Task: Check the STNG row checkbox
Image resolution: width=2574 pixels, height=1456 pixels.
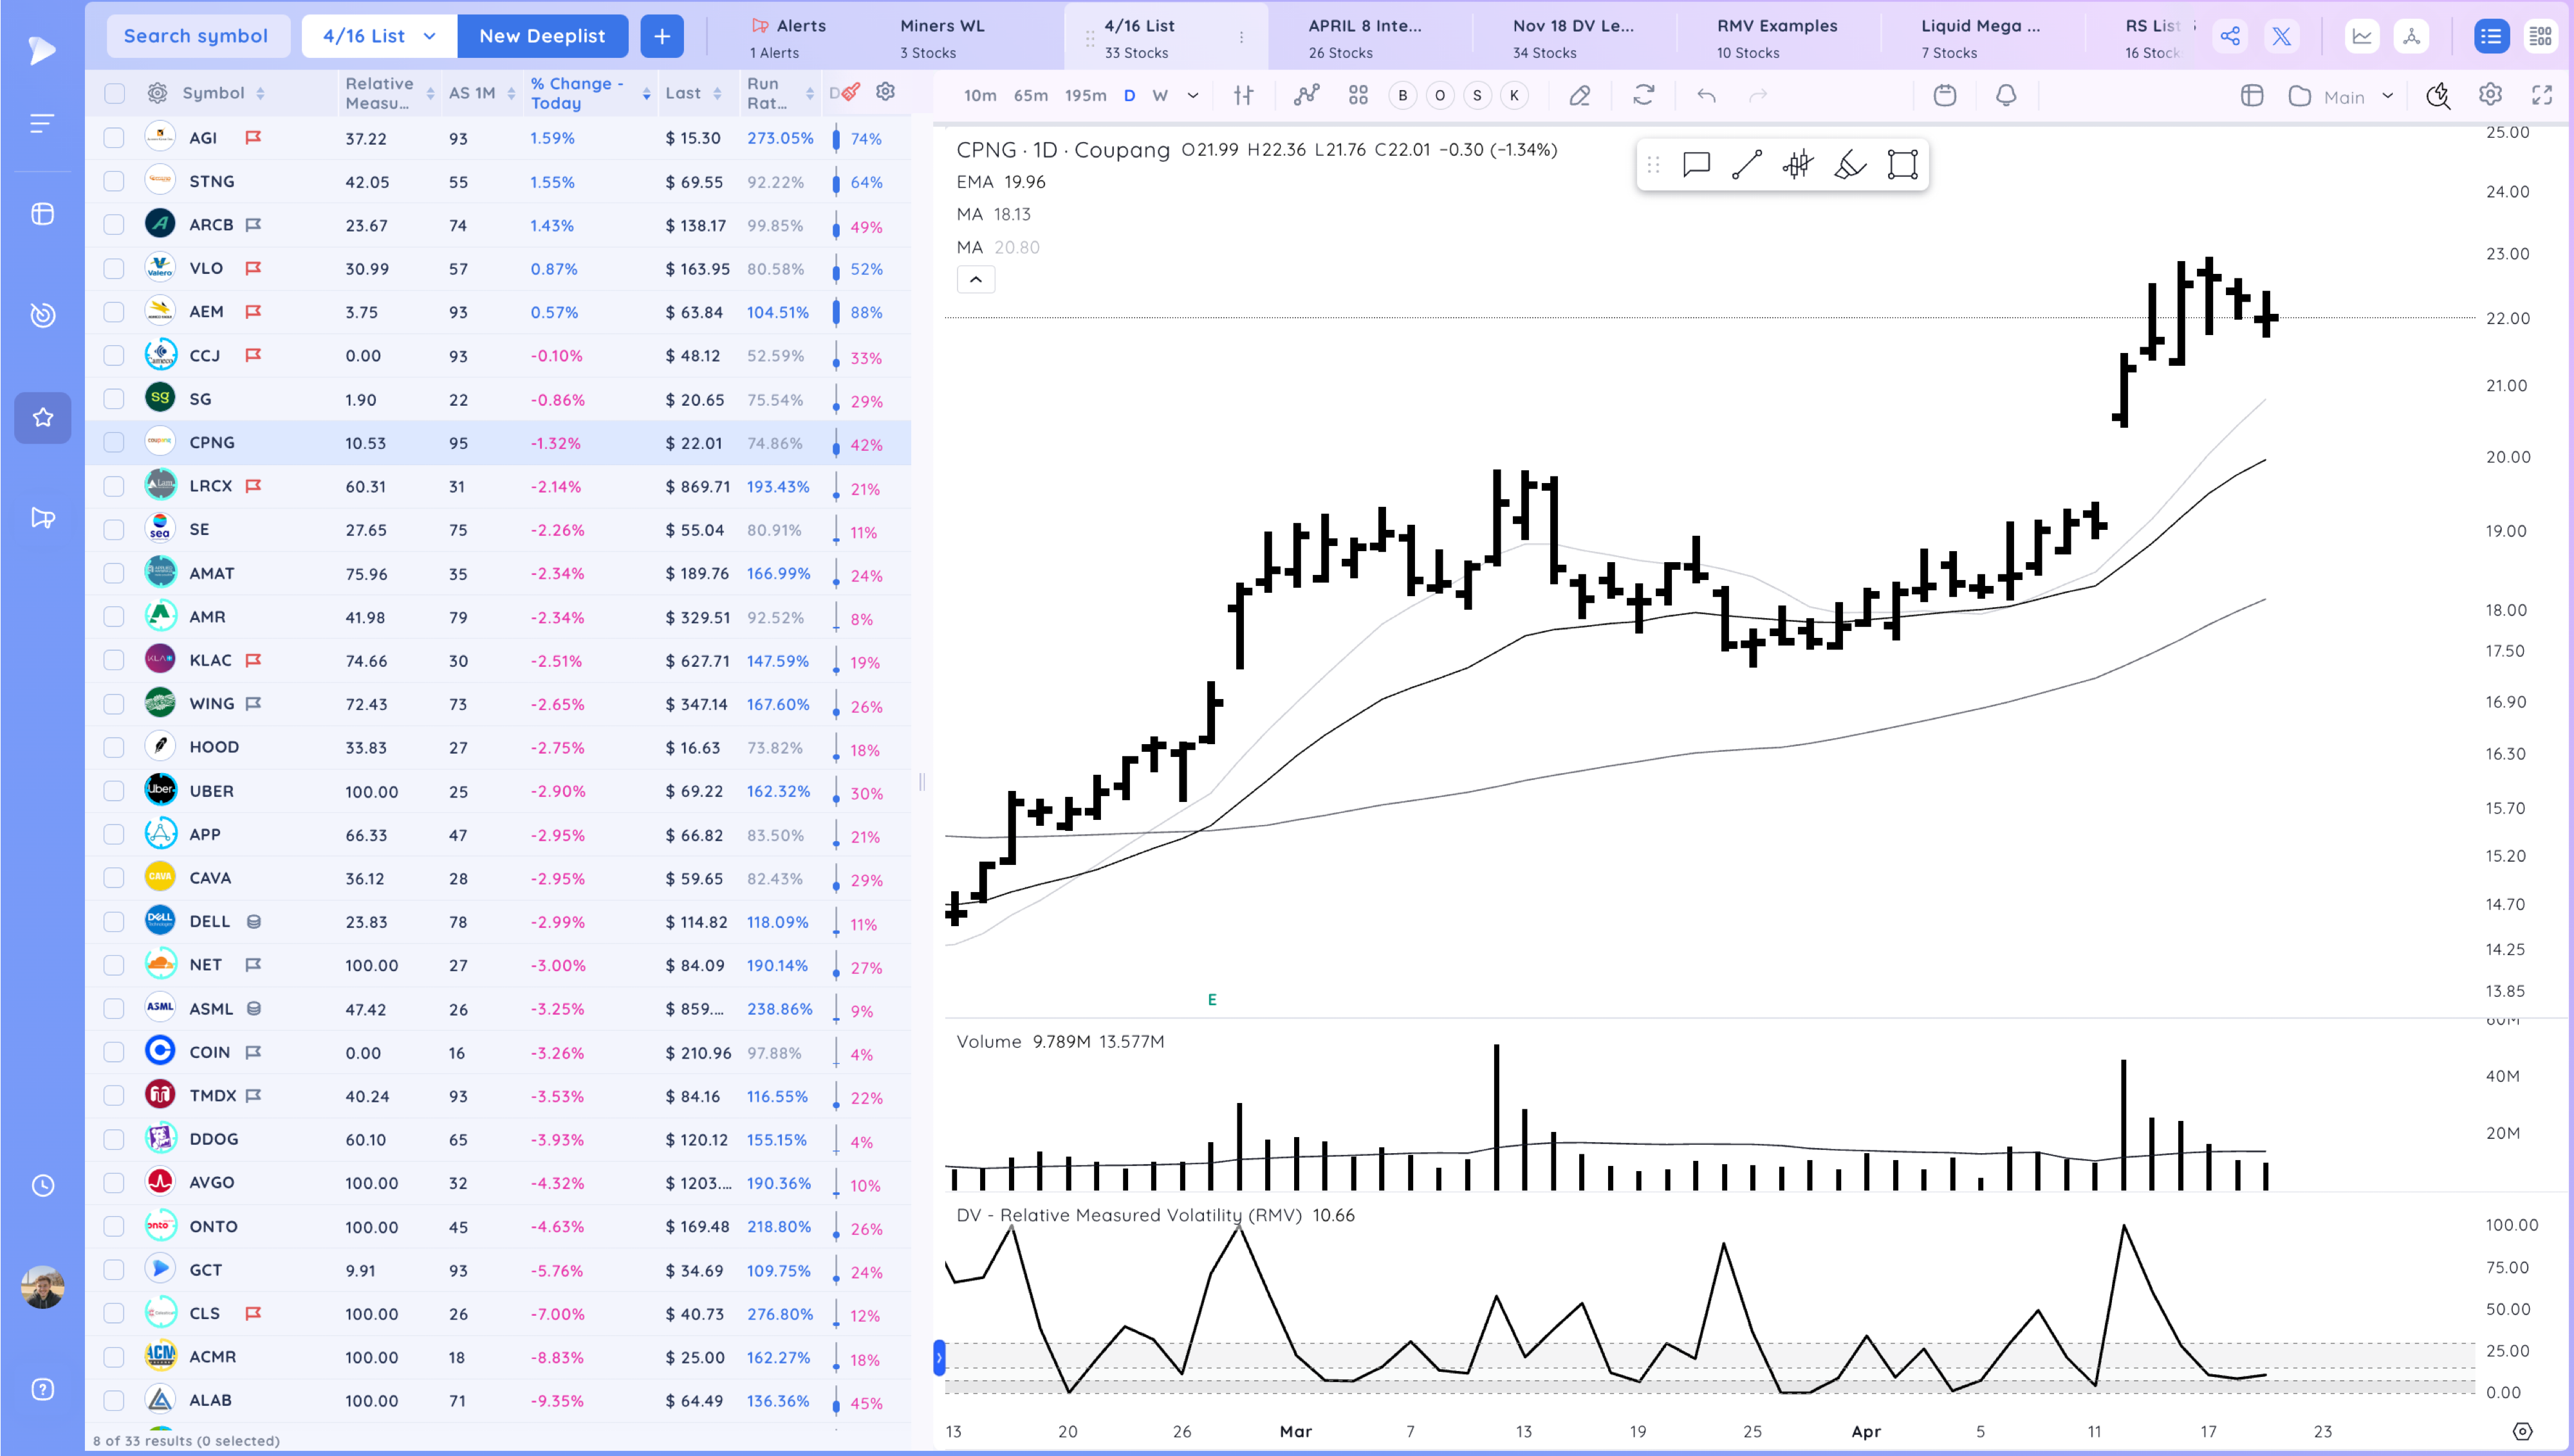Action: point(114,181)
